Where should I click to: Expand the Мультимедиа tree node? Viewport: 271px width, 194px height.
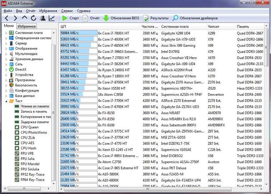pos(6,54)
